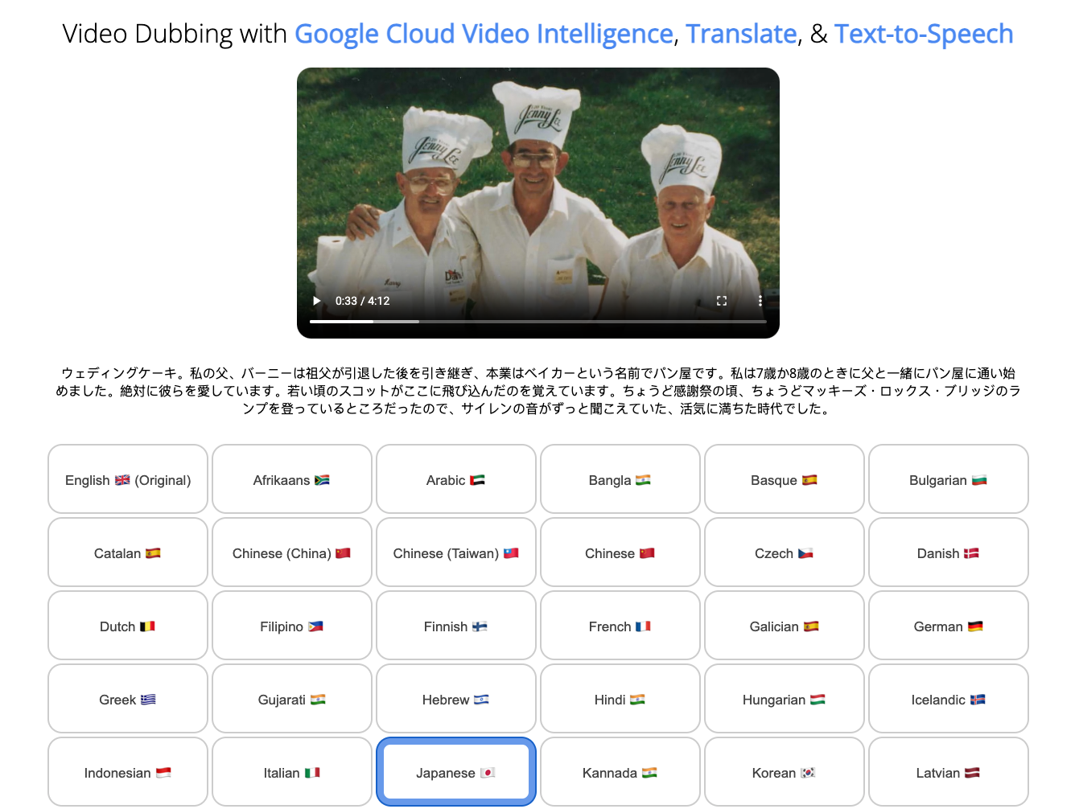The image size is (1075, 809).
Task: Select Afrikaans language
Action: pyautogui.click(x=292, y=479)
